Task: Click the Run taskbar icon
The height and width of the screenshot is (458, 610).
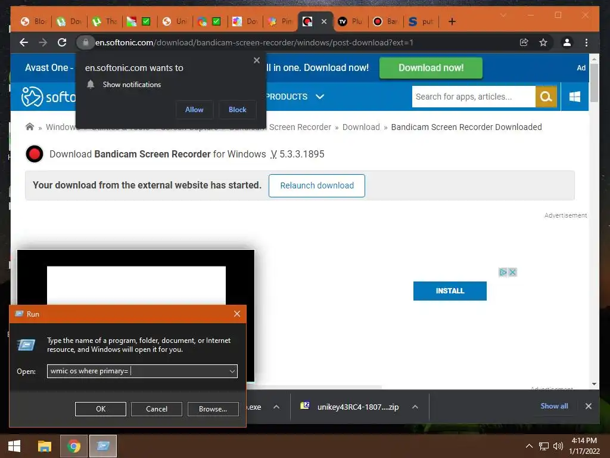Action: [x=103, y=446]
